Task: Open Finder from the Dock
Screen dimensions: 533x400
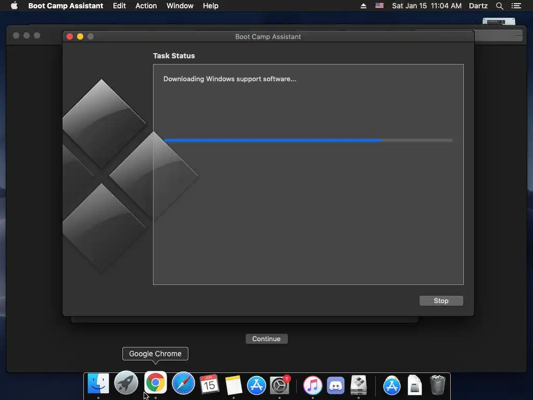Action: pos(98,384)
